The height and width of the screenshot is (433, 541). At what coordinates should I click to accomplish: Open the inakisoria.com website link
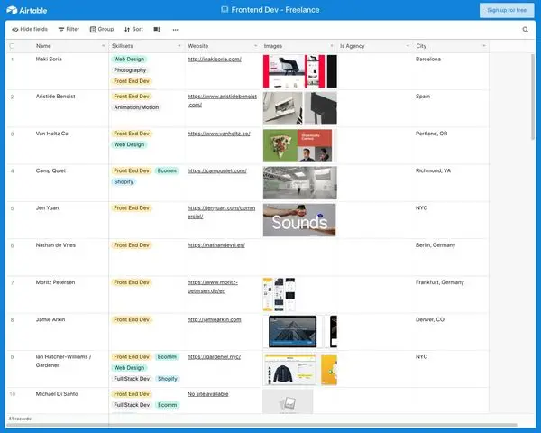[x=215, y=59]
